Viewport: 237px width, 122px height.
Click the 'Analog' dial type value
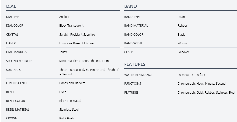(64, 17)
